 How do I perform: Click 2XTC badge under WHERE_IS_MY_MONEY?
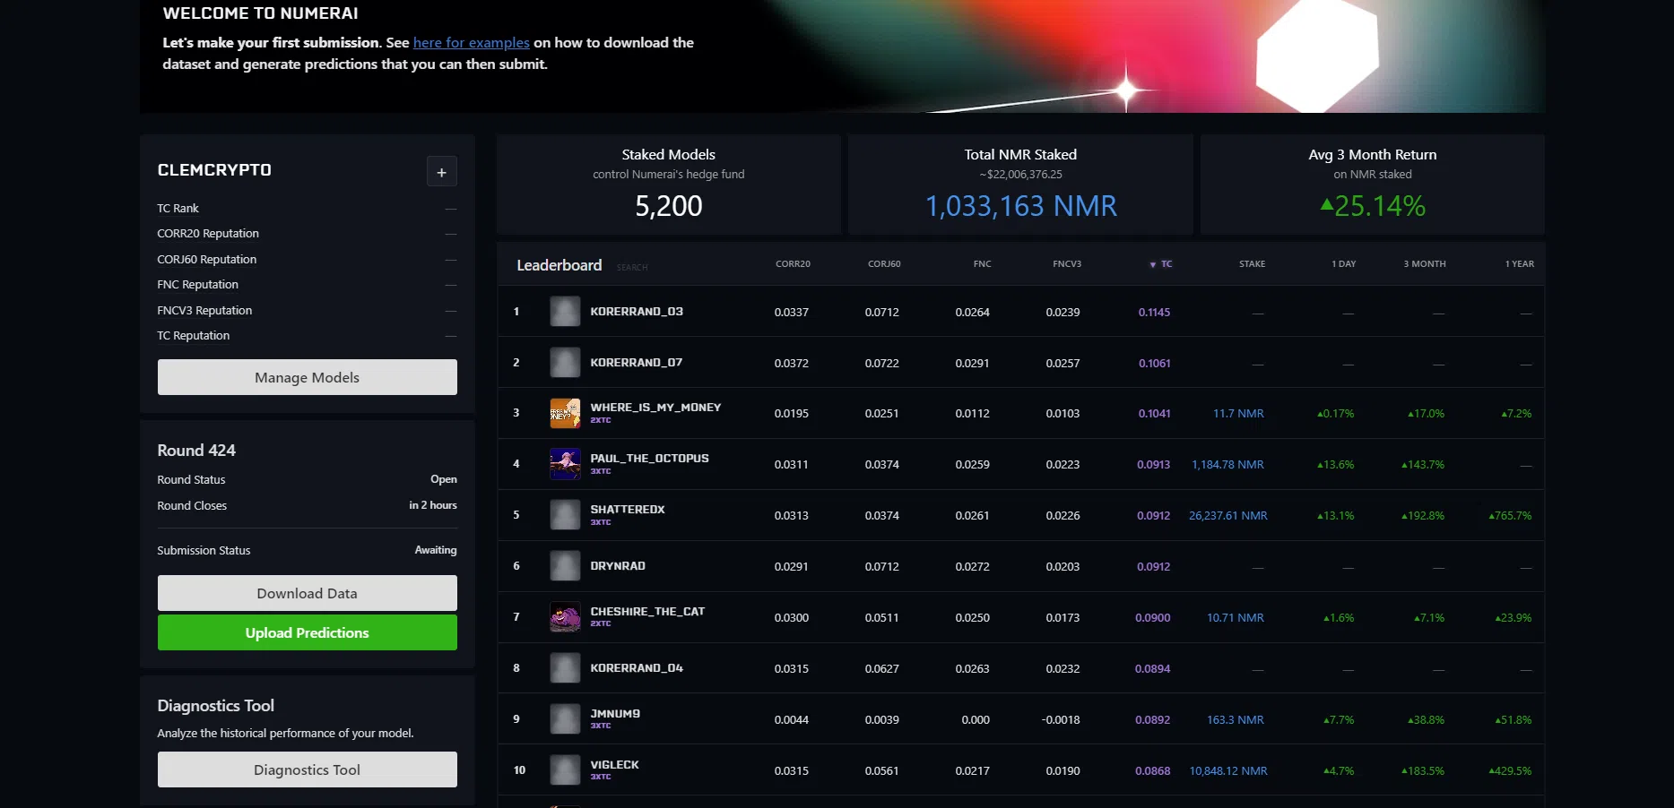(x=601, y=420)
